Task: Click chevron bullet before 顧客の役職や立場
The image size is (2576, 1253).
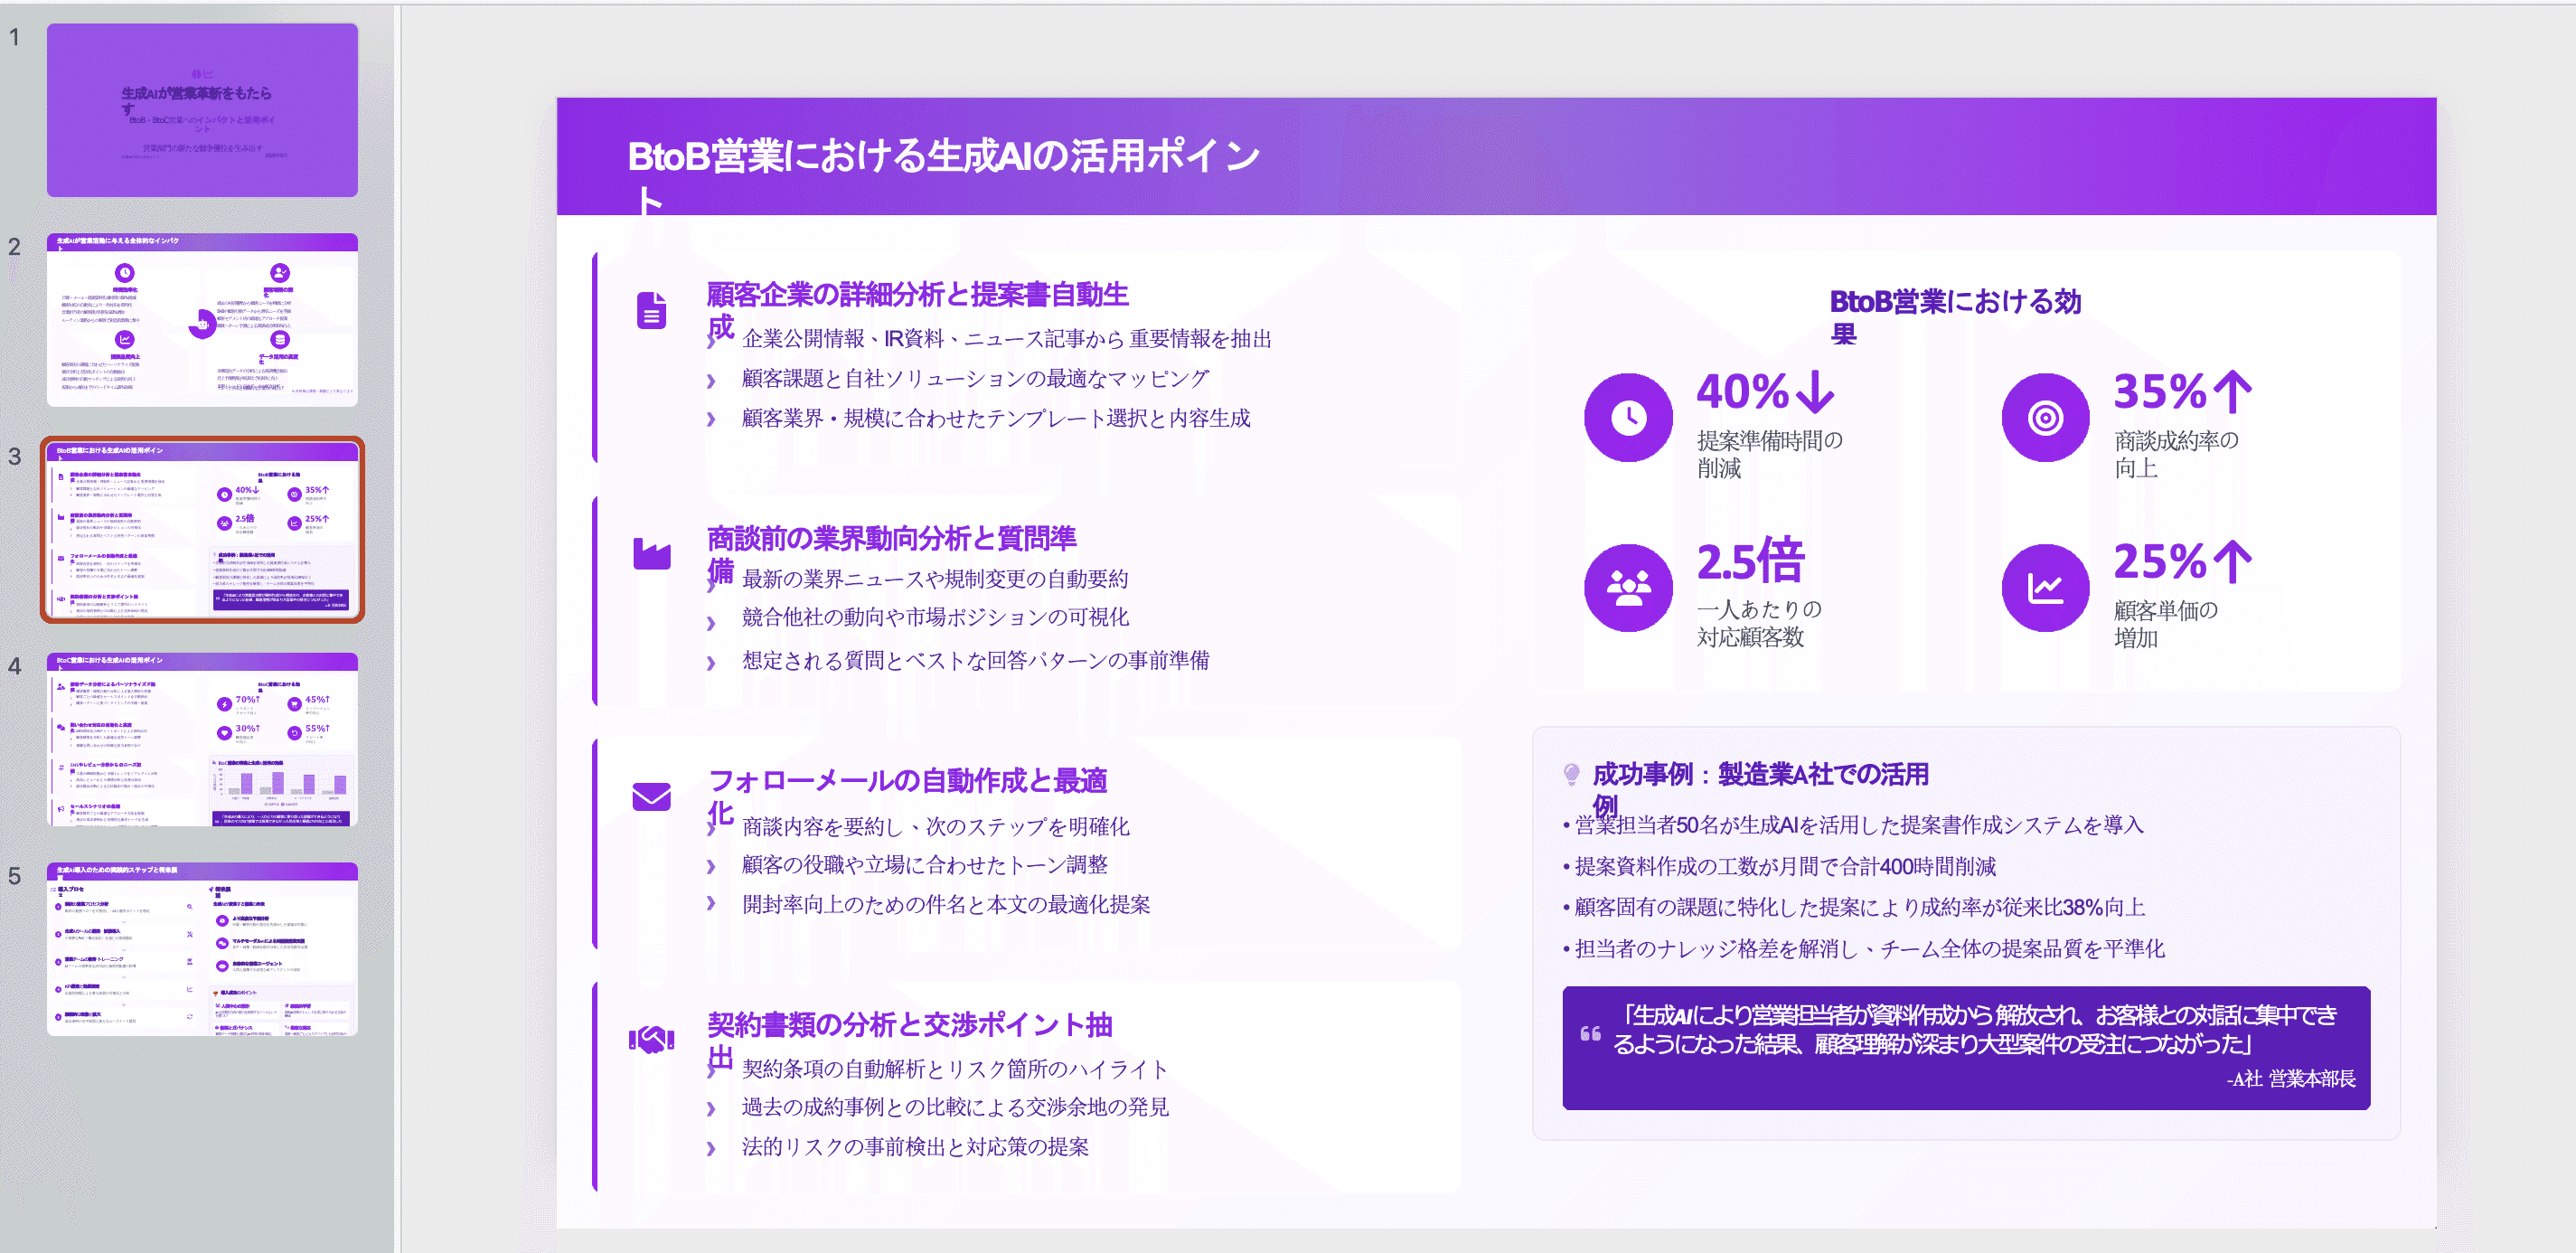Action: tap(711, 867)
